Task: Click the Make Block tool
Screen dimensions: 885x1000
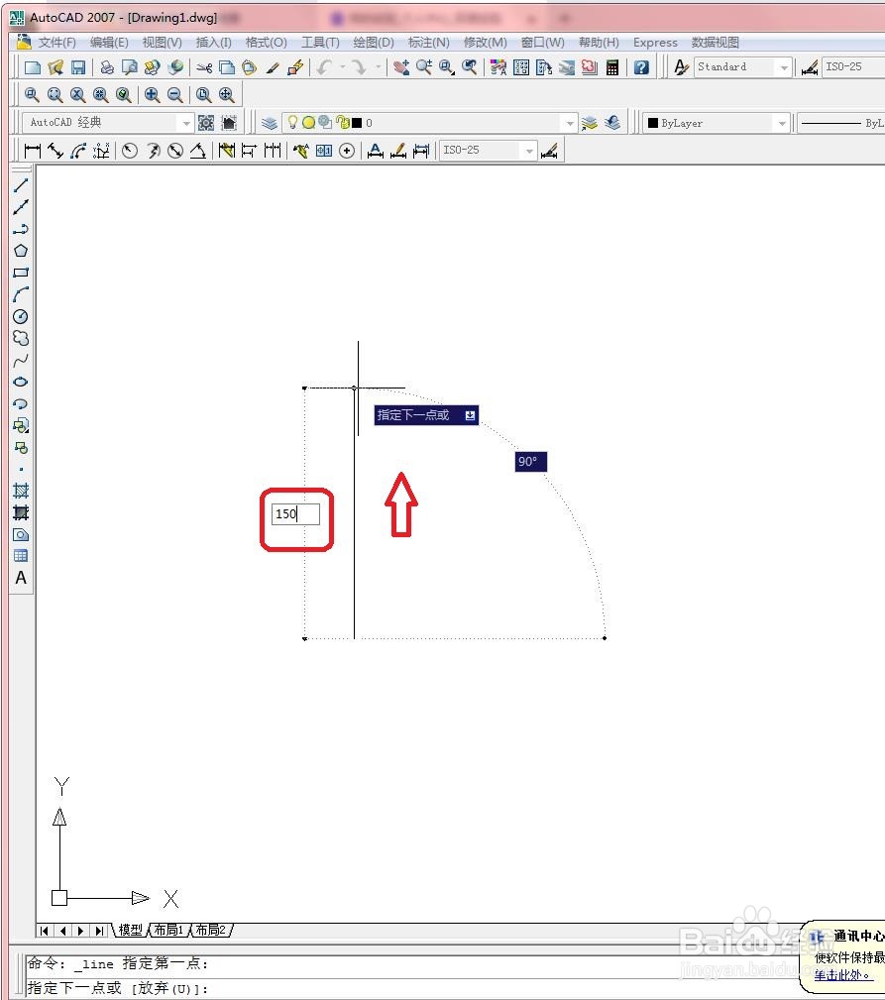Action: tap(21, 448)
